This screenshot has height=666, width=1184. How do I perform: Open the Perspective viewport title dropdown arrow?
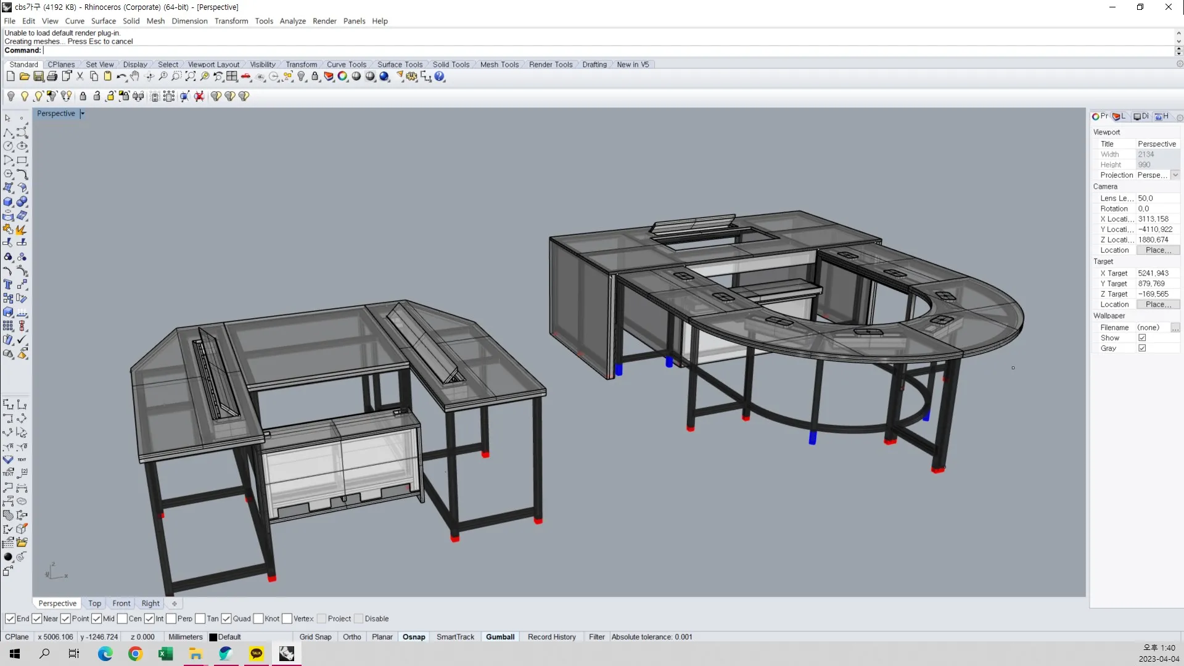(83, 113)
